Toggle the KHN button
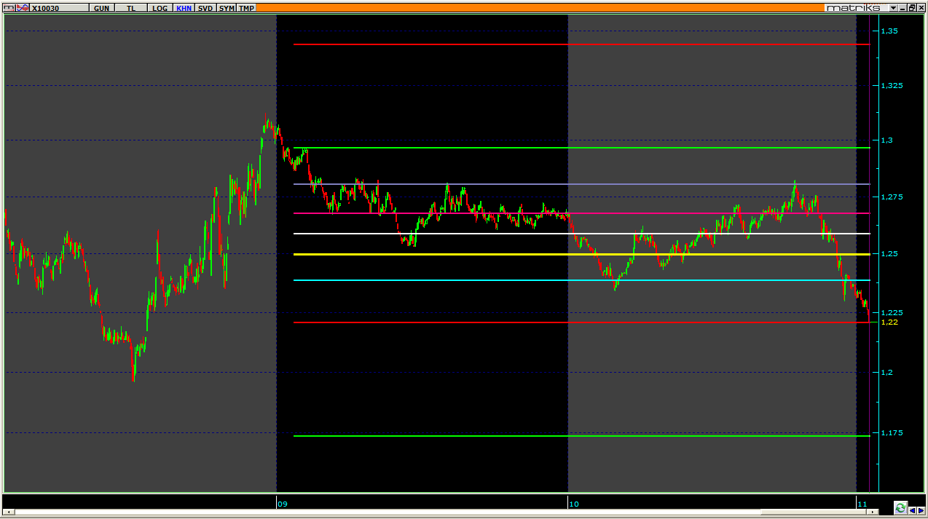928x519 pixels. tap(184, 7)
